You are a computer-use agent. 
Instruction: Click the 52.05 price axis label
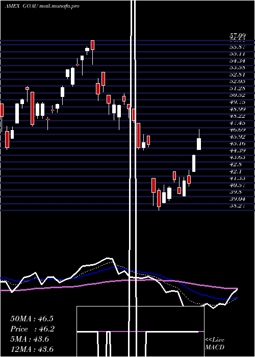237,82
